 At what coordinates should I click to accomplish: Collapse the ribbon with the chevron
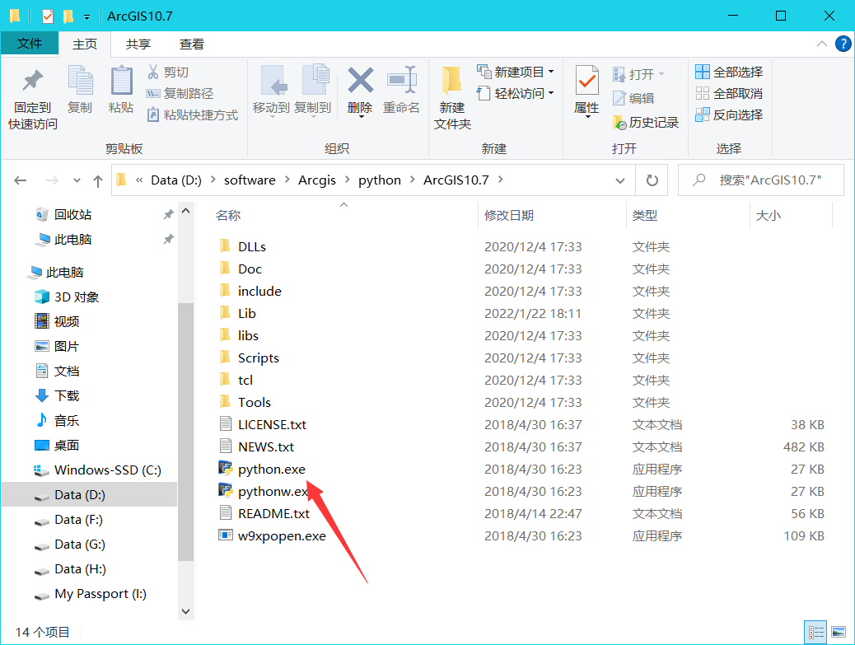click(x=821, y=44)
